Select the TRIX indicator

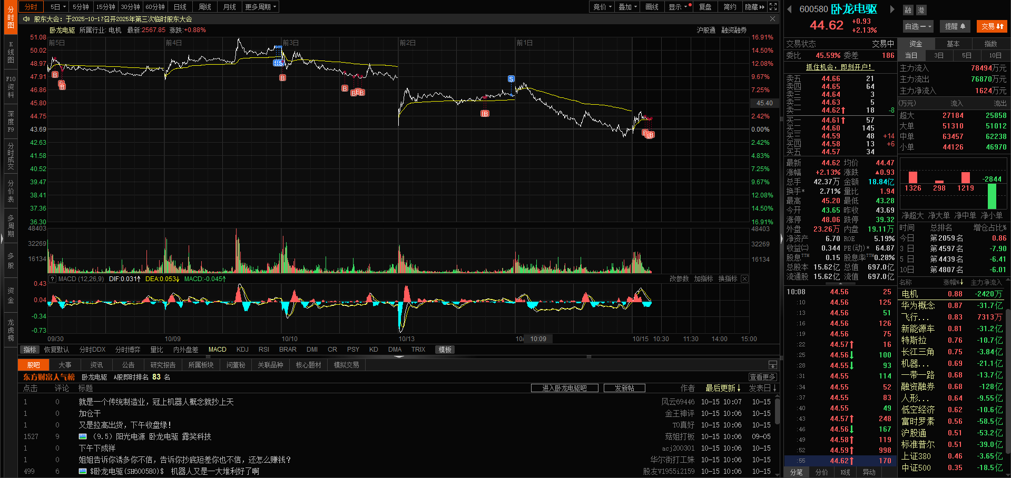tap(418, 350)
